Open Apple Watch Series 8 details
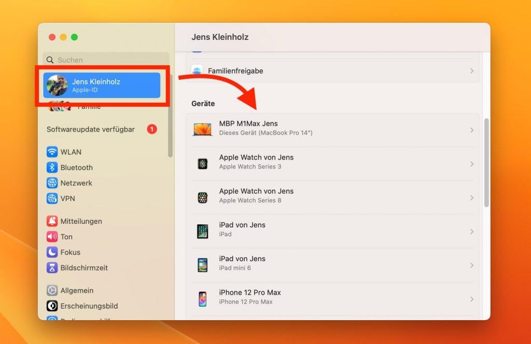This screenshot has height=344, width=531. pyautogui.click(x=332, y=197)
